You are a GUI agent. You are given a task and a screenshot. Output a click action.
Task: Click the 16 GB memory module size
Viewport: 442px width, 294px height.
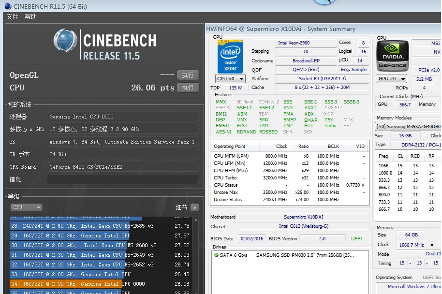[405, 135]
